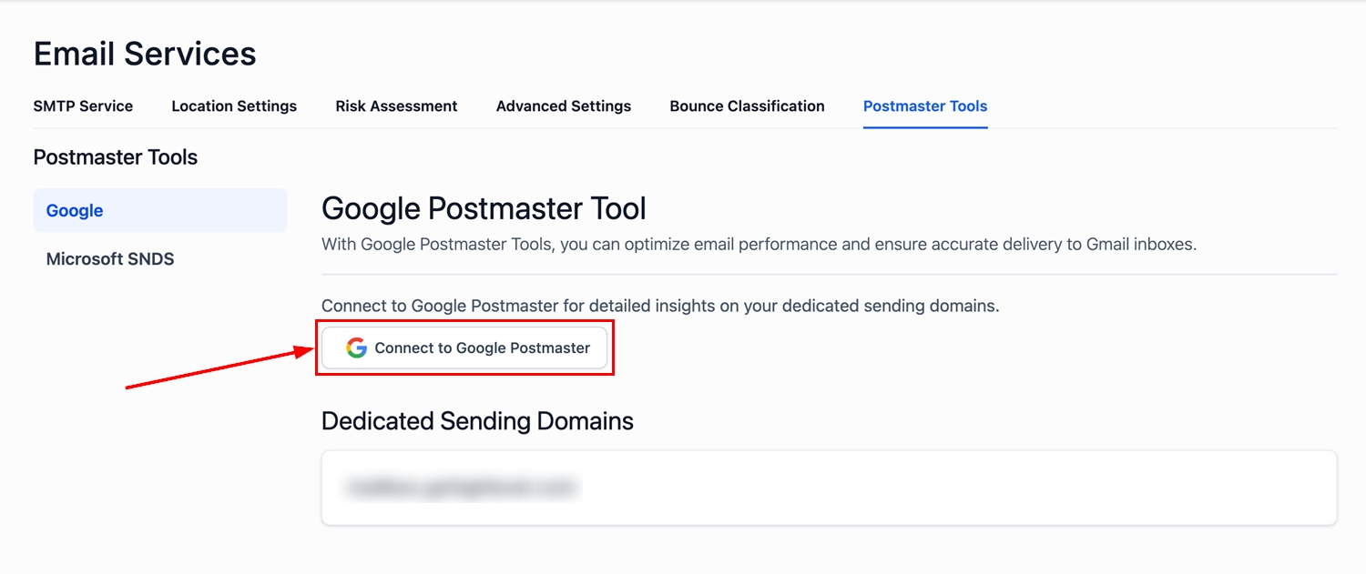The image size is (1366, 574).
Task: Click the detailed insights instruction text
Action: 660,307
